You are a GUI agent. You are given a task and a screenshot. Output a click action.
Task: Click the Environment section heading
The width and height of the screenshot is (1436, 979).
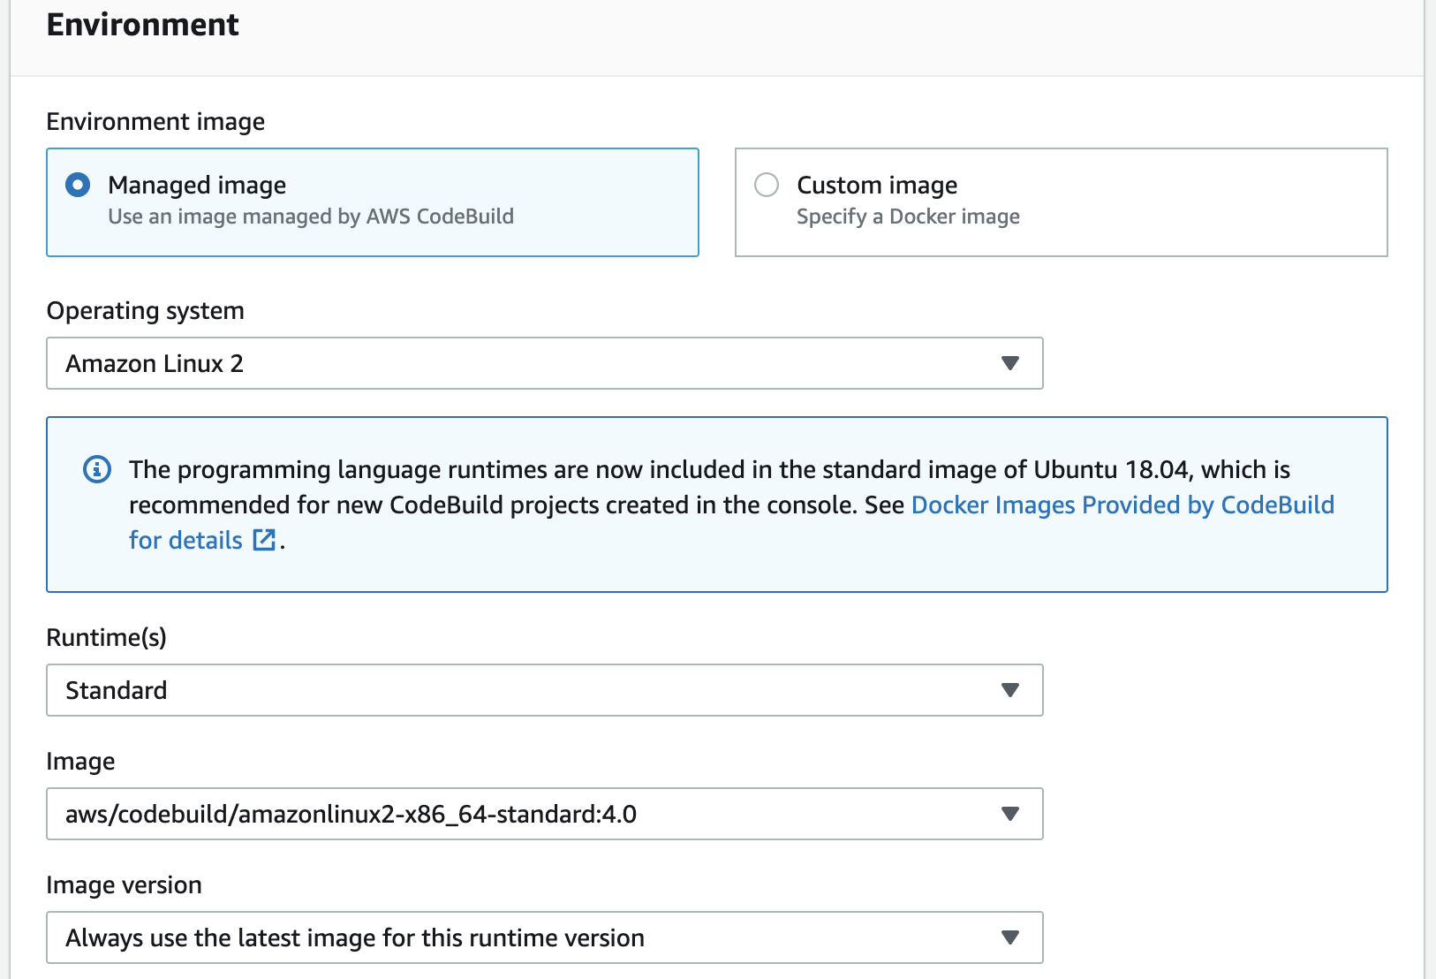click(x=142, y=25)
